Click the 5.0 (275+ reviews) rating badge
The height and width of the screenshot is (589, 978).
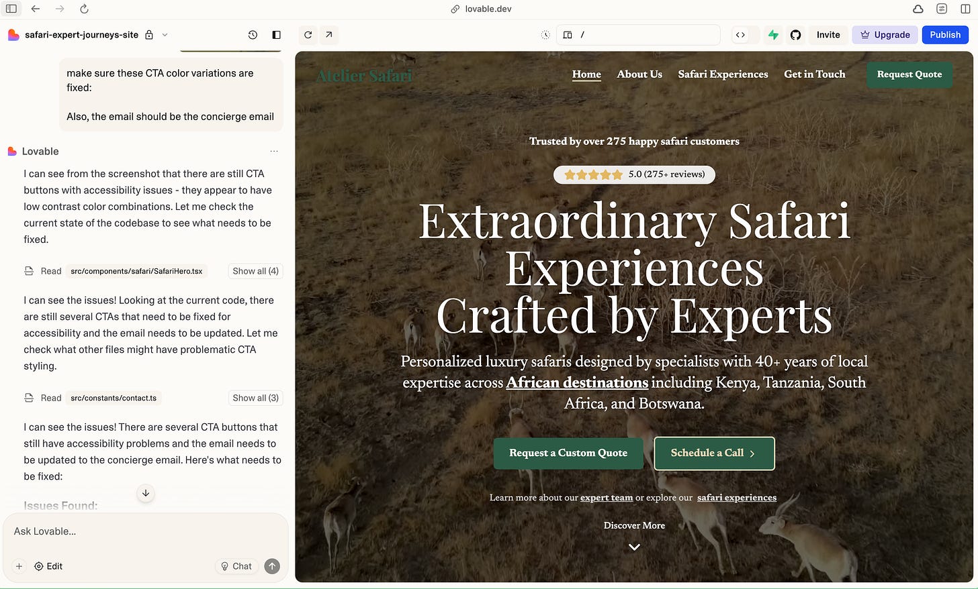pos(634,174)
